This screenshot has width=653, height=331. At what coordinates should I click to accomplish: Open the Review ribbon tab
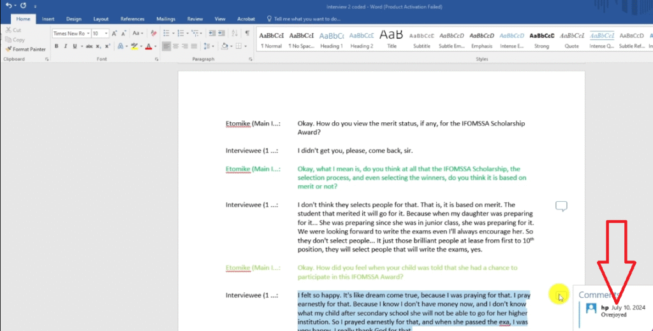[x=195, y=19]
